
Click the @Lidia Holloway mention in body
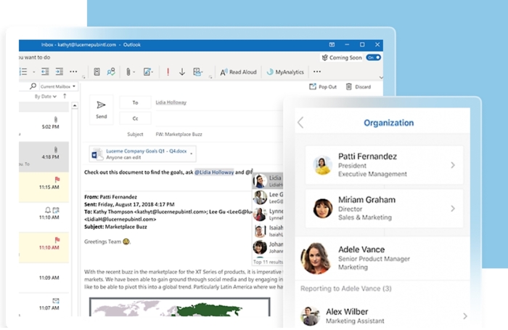(x=214, y=172)
